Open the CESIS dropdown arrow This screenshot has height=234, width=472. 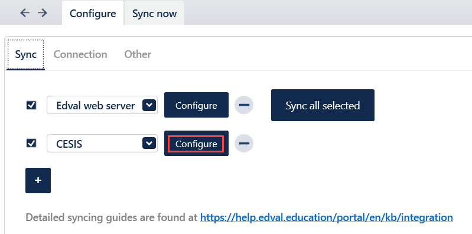click(149, 144)
